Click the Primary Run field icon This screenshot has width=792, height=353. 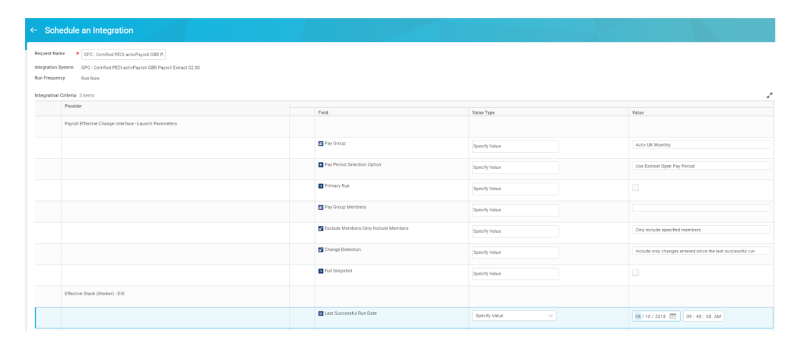point(320,185)
